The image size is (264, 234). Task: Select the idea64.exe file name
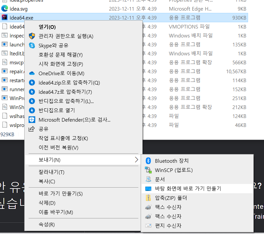pyautogui.click(x=21, y=18)
